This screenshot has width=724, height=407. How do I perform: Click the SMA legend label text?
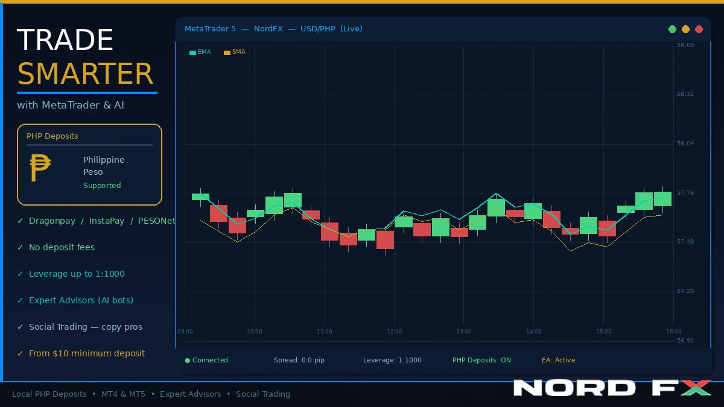click(239, 52)
